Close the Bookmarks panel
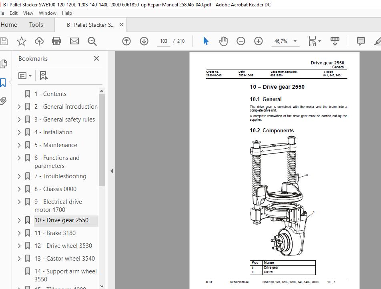Screen dimensions: 381x289 pos(96,58)
